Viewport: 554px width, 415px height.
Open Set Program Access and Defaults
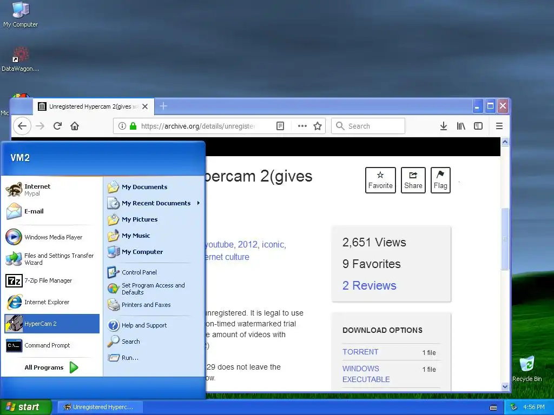pos(154,289)
